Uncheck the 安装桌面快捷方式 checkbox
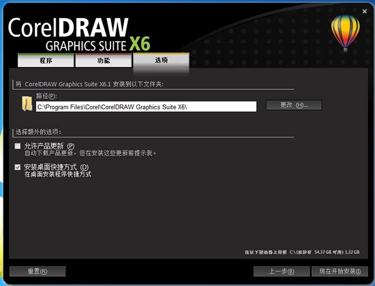This screenshot has width=375, height=286. 17,167
